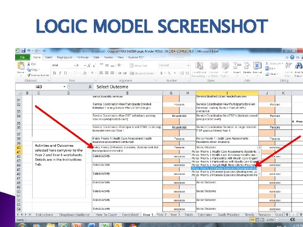
Task: Toggle Underline formatting
Action: pos(65,73)
